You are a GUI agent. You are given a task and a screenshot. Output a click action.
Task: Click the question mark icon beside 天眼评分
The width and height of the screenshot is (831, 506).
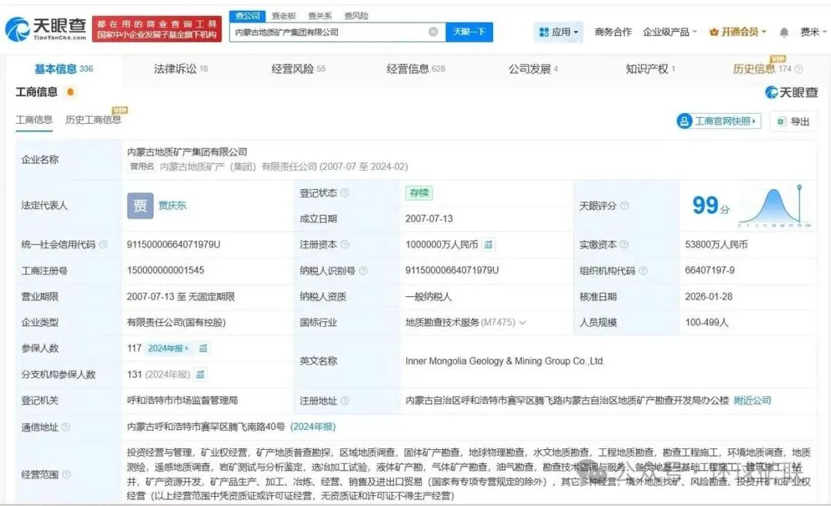pyautogui.click(x=625, y=206)
